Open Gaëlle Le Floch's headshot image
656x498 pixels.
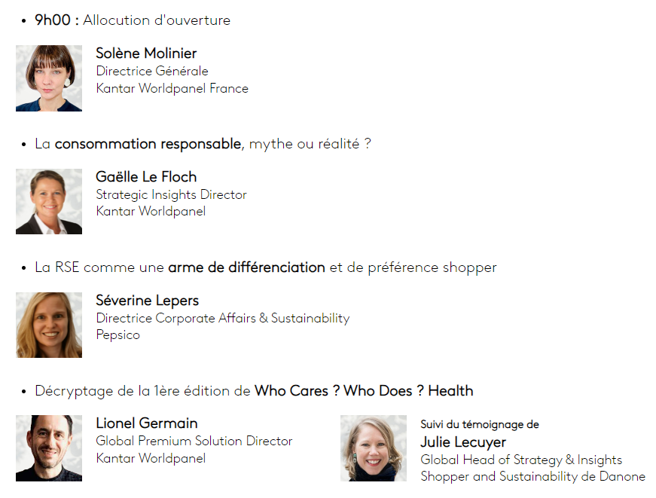point(49,201)
